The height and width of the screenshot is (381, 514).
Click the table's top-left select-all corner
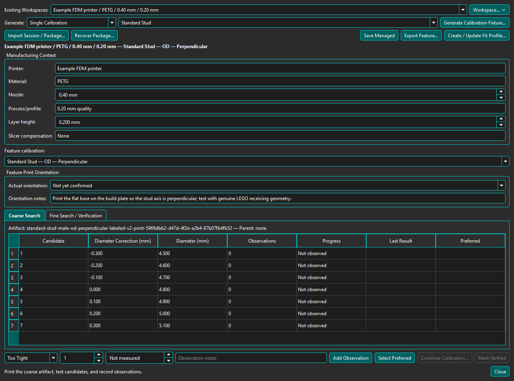click(x=14, y=241)
